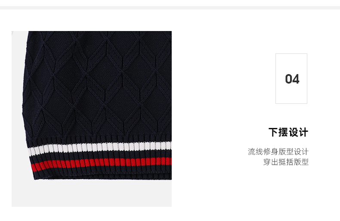Click the empty space below 04 inside its box

[x=291, y=94]
